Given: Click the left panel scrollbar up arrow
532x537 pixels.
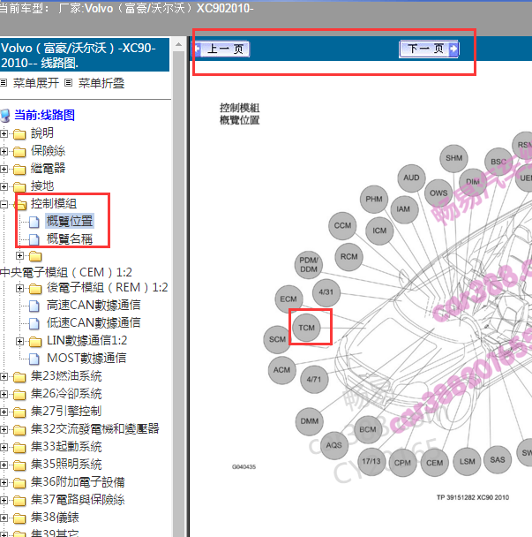Looking at the screenshot, I should click(x=179, y=44).
